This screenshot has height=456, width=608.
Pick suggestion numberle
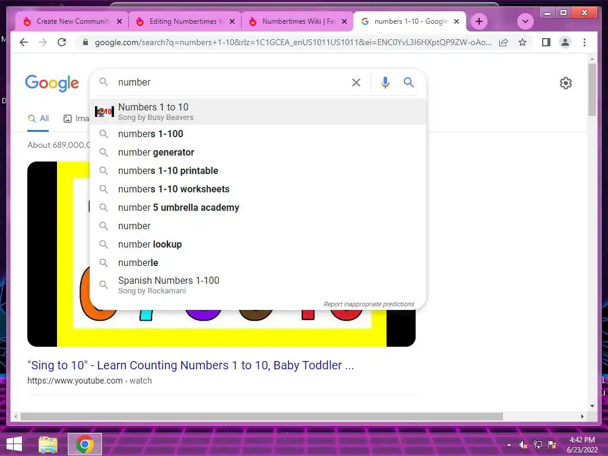tap(258, 263)
